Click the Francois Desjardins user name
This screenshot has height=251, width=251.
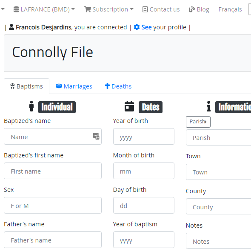43,27
